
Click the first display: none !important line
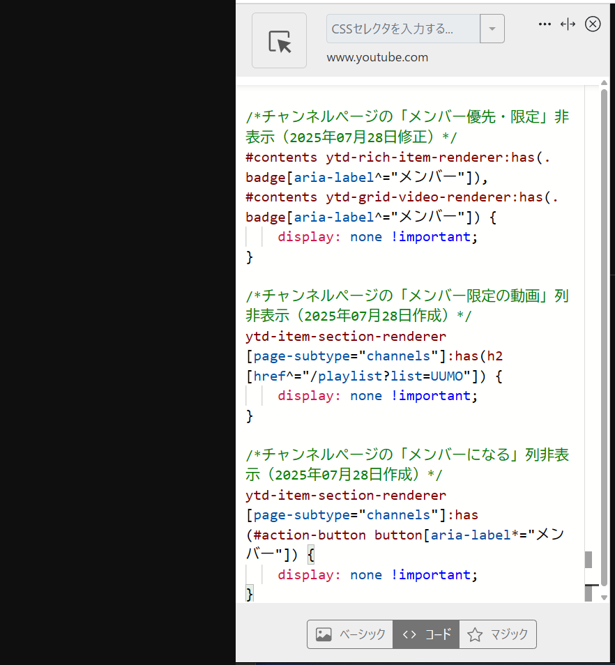click(377, 236)
